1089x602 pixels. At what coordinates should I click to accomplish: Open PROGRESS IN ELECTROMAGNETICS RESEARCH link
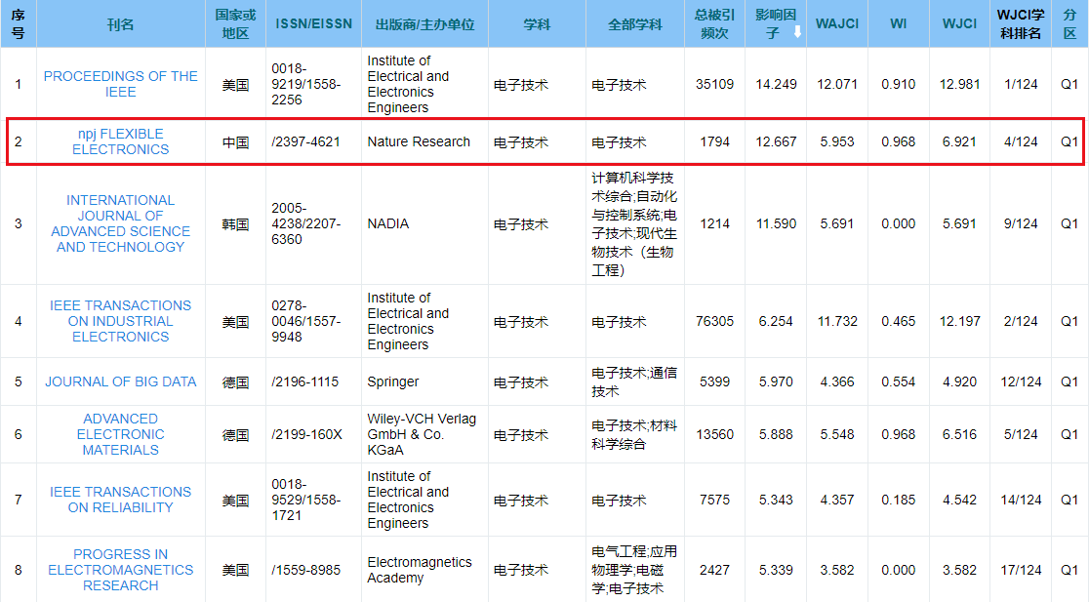click(x=120, y=570)
